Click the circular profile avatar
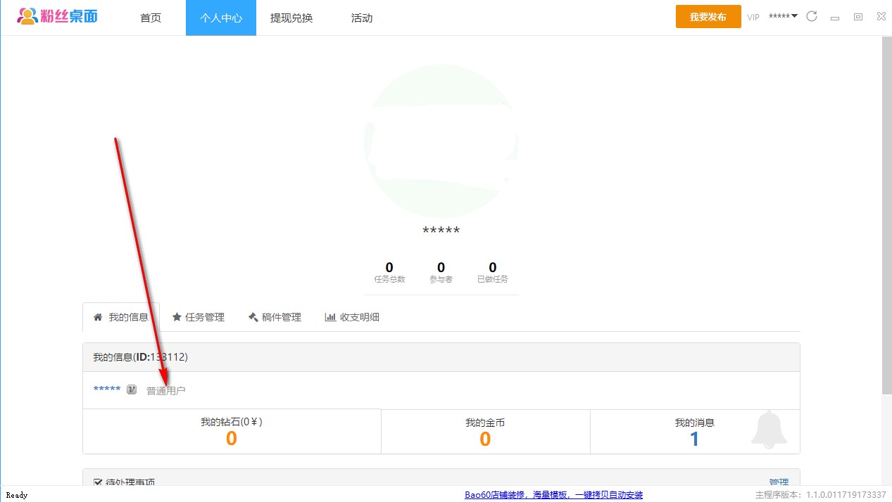892x502 pixels. coord(441,141)
